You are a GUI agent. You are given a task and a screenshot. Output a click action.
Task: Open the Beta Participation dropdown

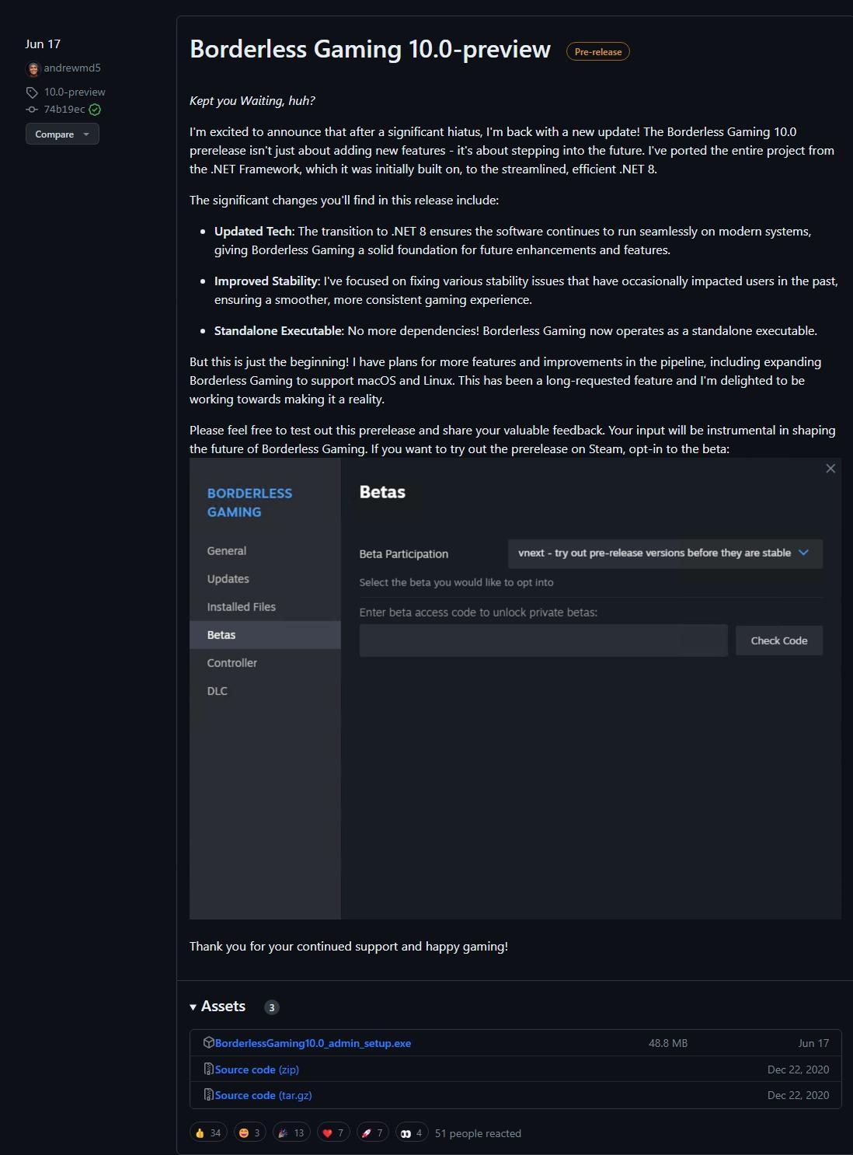(x=664, y=553)
